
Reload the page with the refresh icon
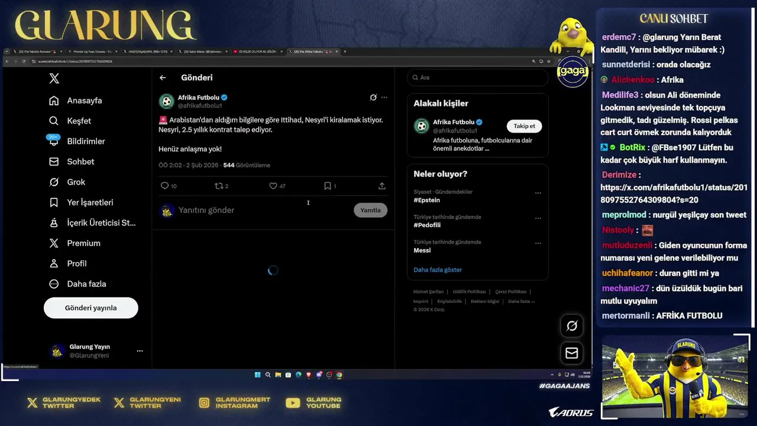24,62
